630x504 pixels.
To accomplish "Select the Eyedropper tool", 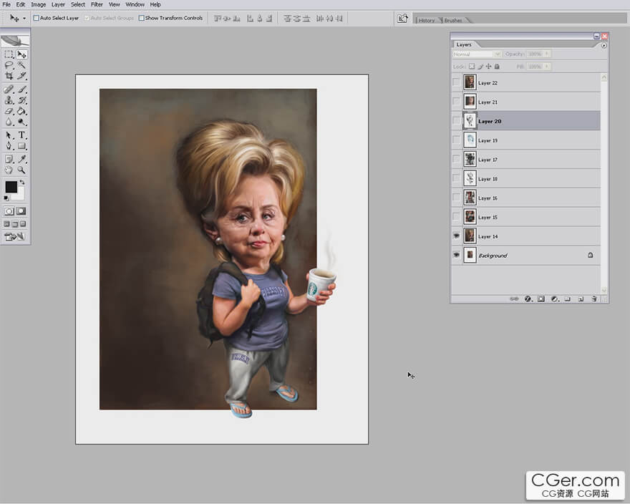I will click(x=21, y=159).
